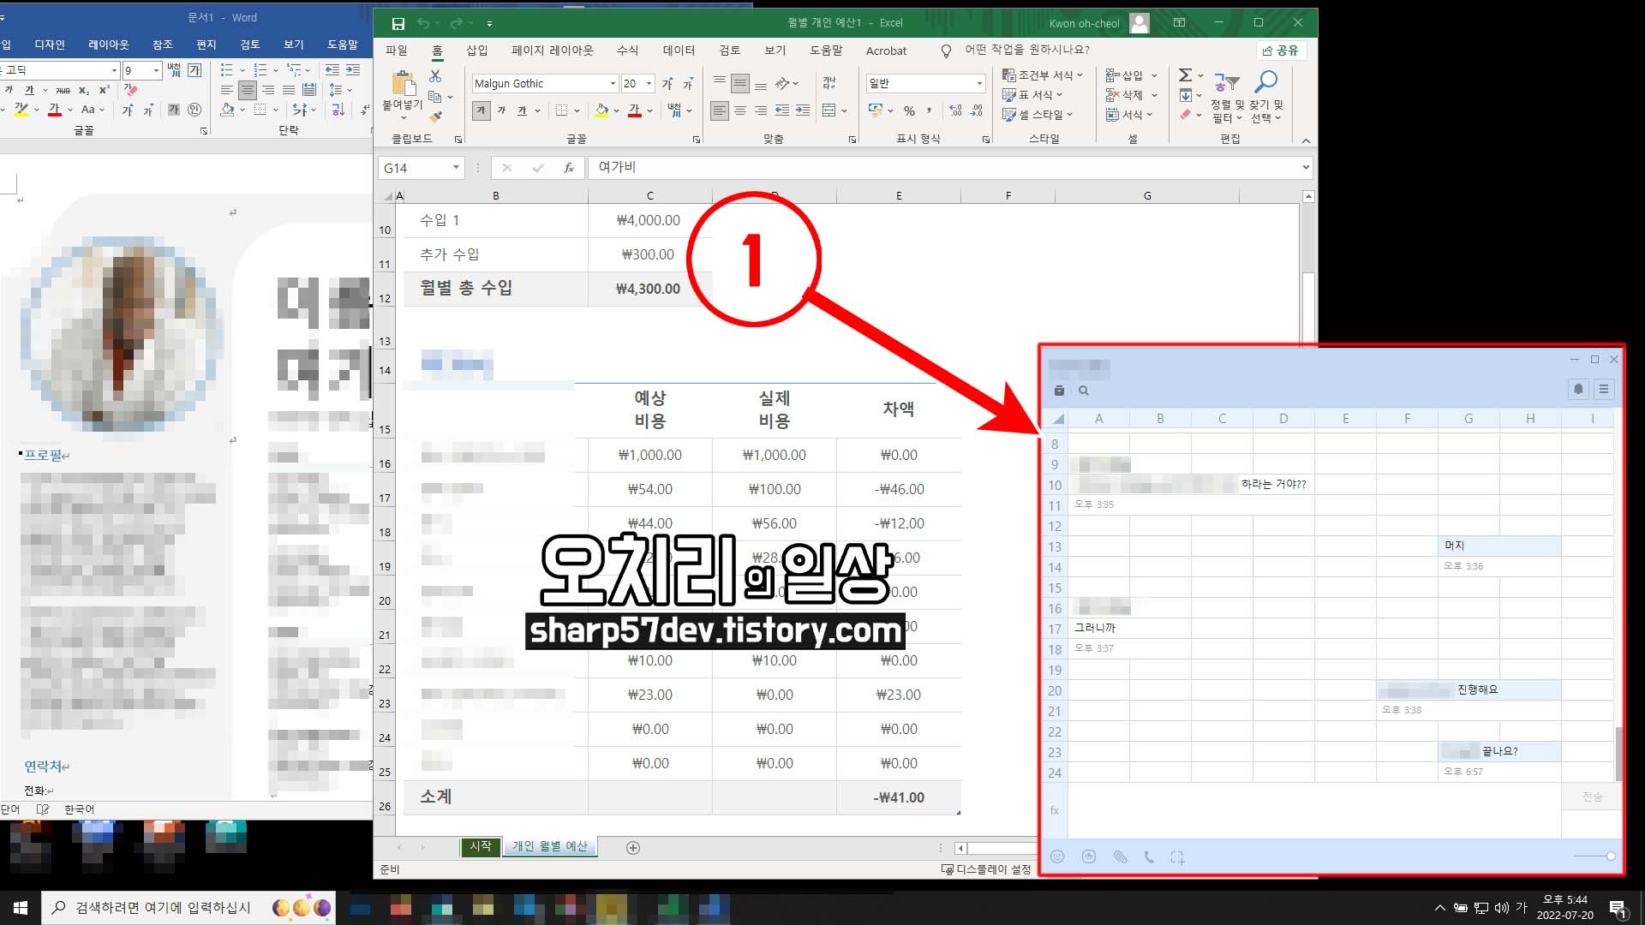Pick the yellow fill color button
Image resolution: width=1645 pixels, height=925 pixels.
601,110
